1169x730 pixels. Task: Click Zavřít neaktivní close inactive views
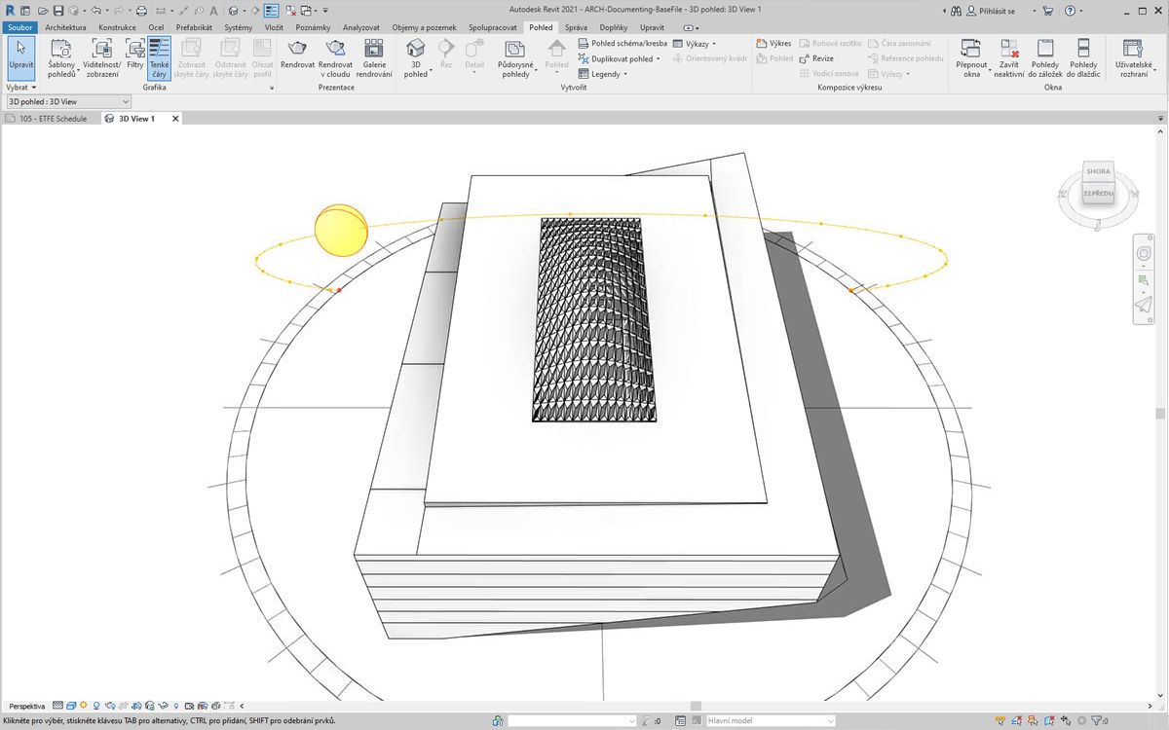coord(1009,58)
